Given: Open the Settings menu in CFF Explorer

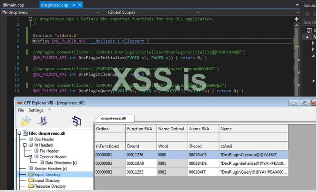Looking at the screenshot, I should point(36,110).
